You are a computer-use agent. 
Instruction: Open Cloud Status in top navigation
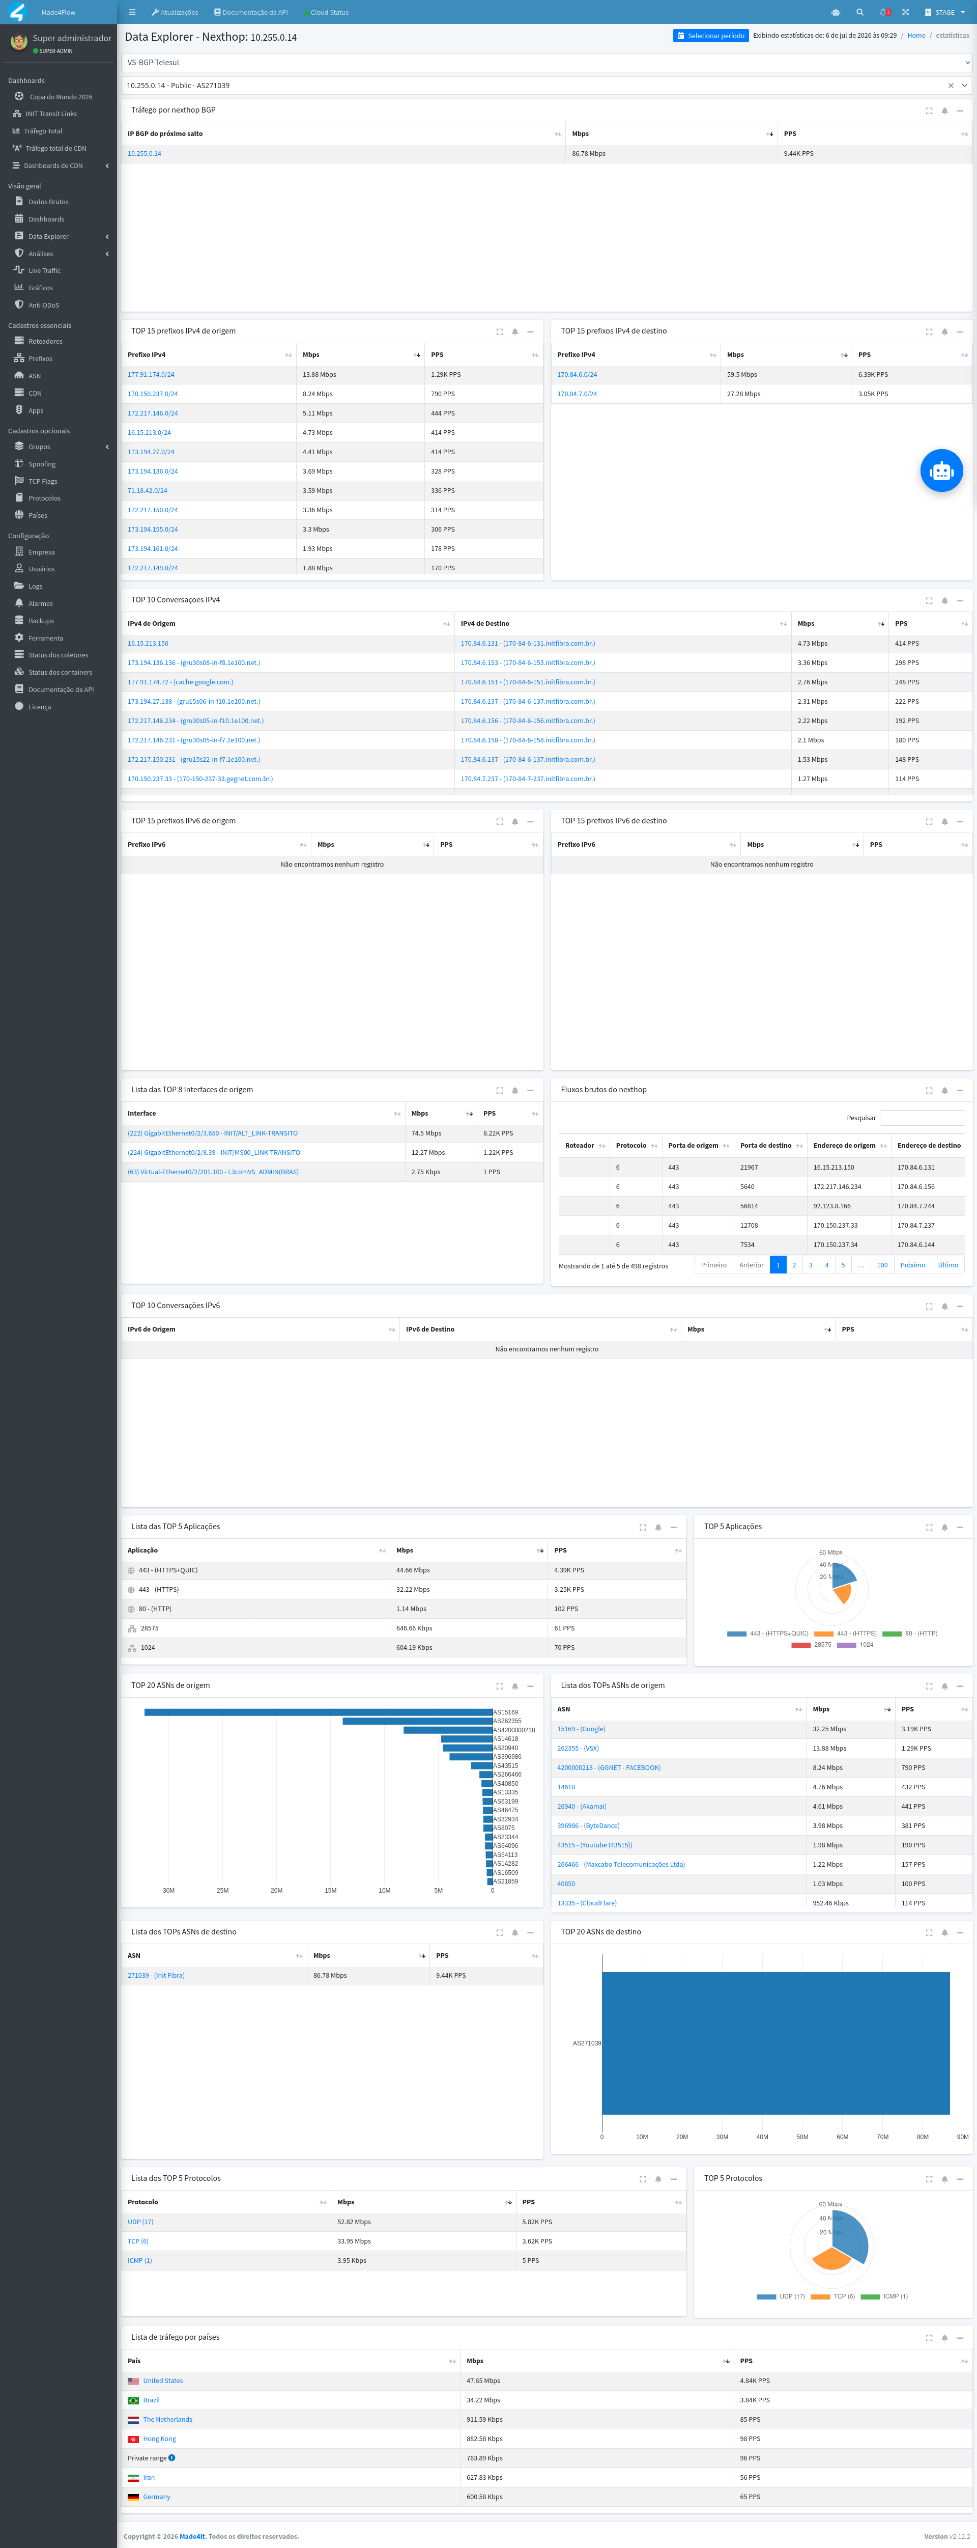pos(326,13)
